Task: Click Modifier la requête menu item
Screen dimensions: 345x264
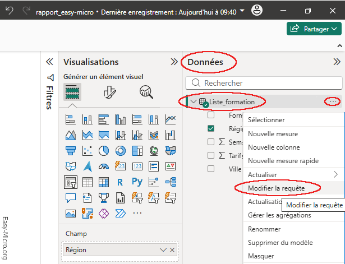Action: (276, 188)
